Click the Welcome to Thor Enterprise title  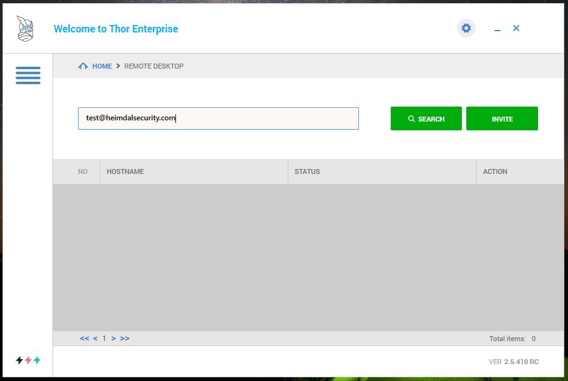pyautogui.click(x=116, y=29)
